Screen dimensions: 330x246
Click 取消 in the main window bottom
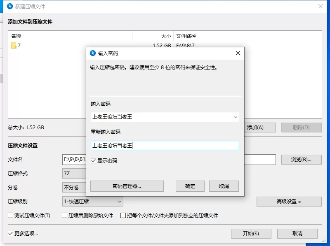tap(297, 234)
